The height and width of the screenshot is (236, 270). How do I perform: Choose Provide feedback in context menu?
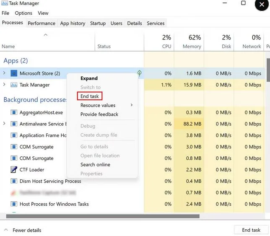(x=99, y=114)
